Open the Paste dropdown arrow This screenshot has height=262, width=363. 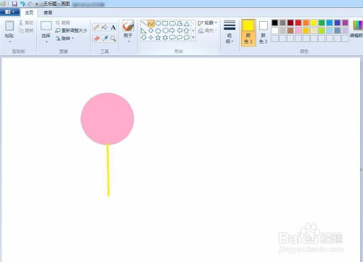click(x=9, y=42)
